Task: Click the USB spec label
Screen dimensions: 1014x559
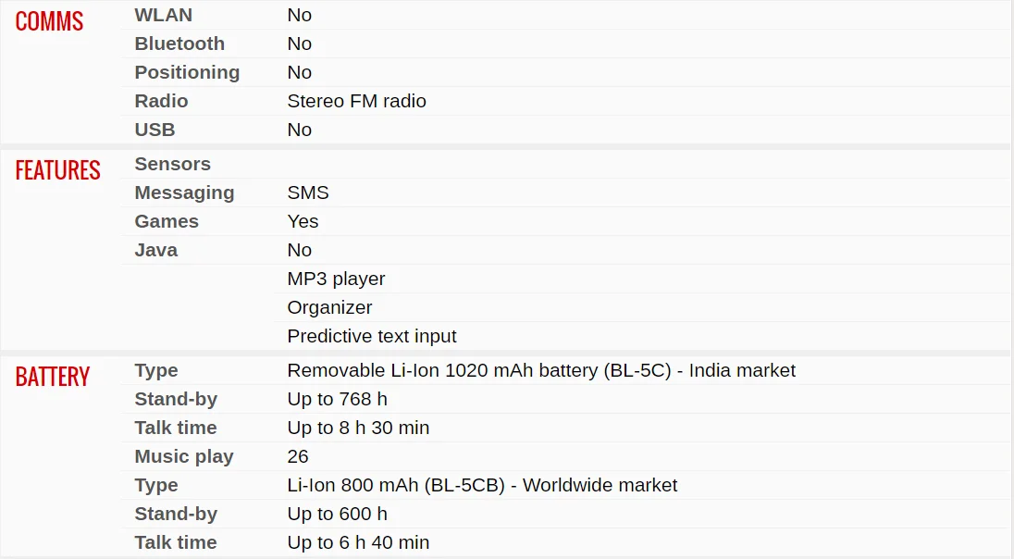Action: point(155,130)
